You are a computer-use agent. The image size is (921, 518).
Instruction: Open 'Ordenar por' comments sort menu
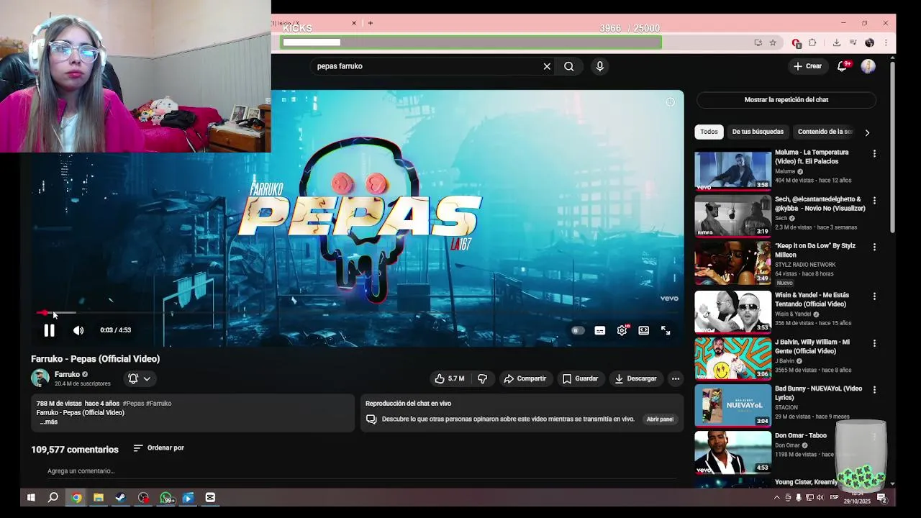click(x=159, y=448)
